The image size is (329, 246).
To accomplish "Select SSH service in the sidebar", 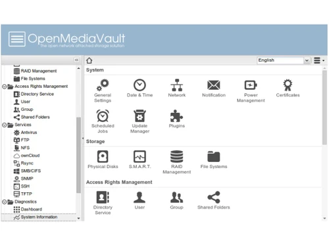I will (22, 186).
